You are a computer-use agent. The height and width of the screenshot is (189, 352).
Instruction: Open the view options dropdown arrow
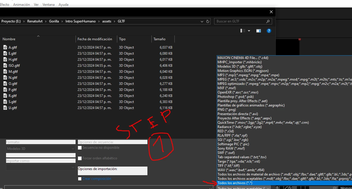click(x=249, y=31)
